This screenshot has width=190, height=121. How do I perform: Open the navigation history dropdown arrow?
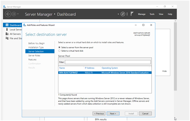[18, 14]
